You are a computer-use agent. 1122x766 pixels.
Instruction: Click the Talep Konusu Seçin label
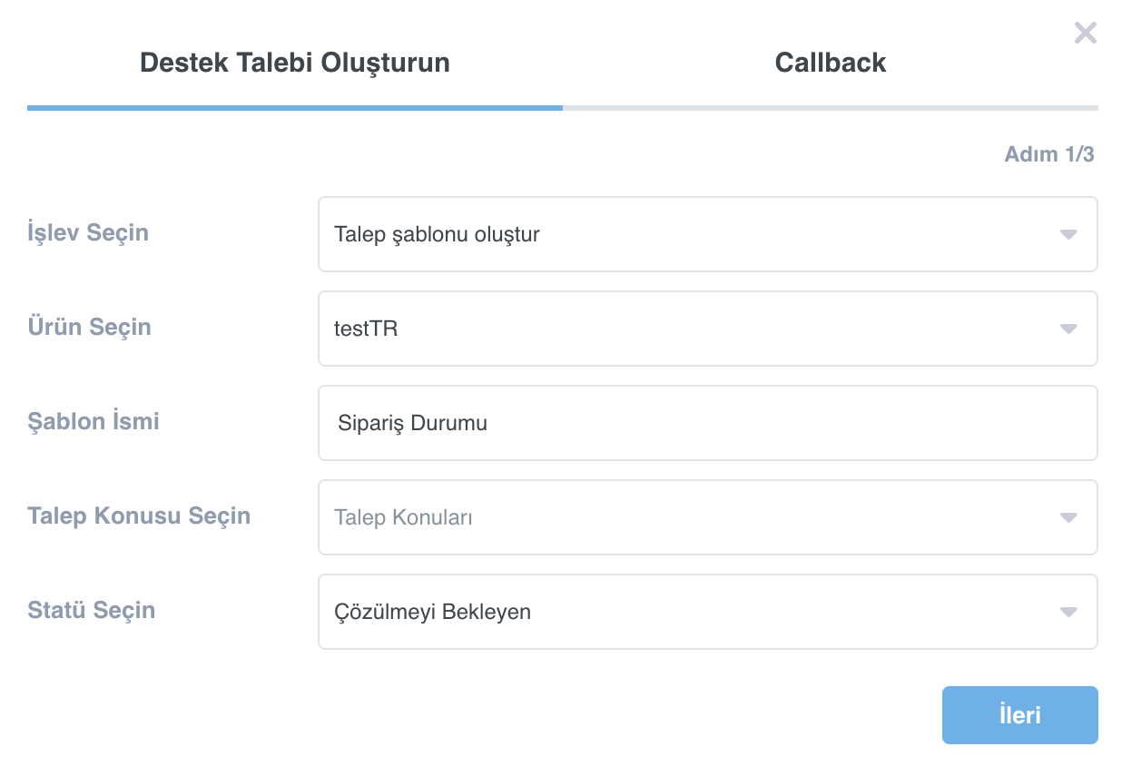(139, 516)
